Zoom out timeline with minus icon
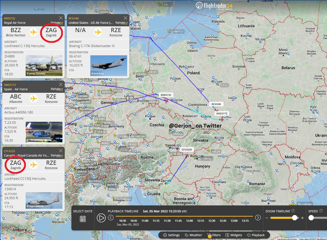Image resolution: width=327 pixels, height=240 pixels. tap(267, 218)
